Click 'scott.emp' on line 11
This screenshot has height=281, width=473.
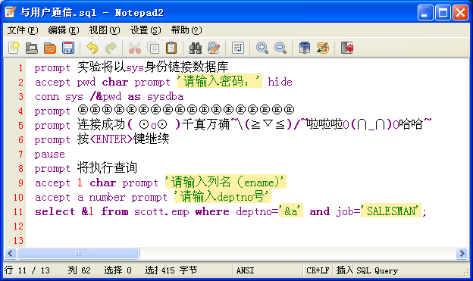(x=161, y=212)
